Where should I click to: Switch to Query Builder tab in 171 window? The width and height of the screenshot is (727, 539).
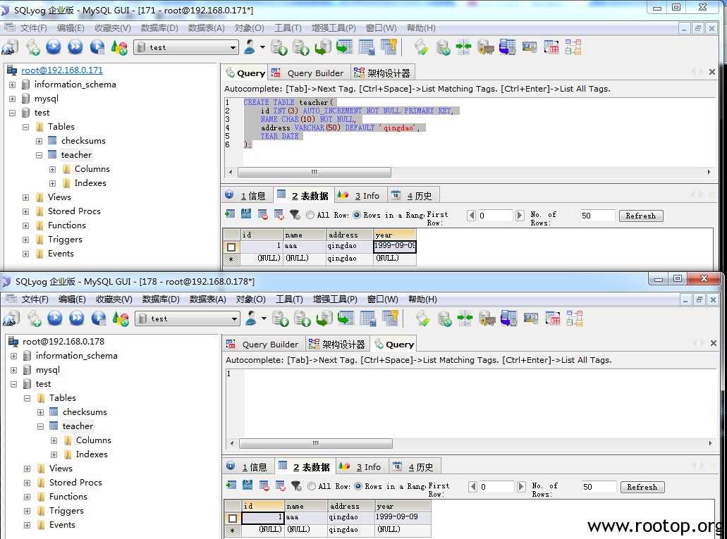(308, 73)
